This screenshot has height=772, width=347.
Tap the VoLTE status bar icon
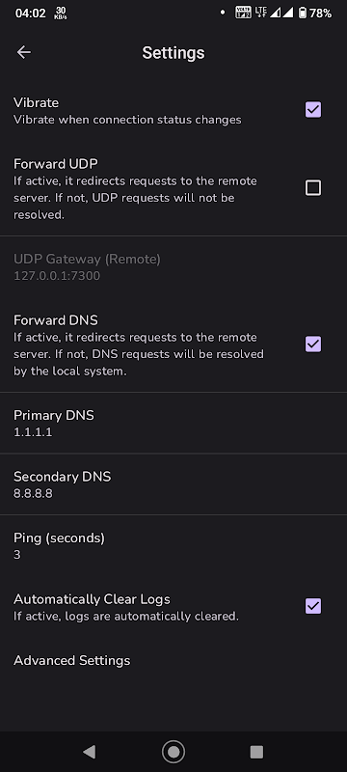243,13
